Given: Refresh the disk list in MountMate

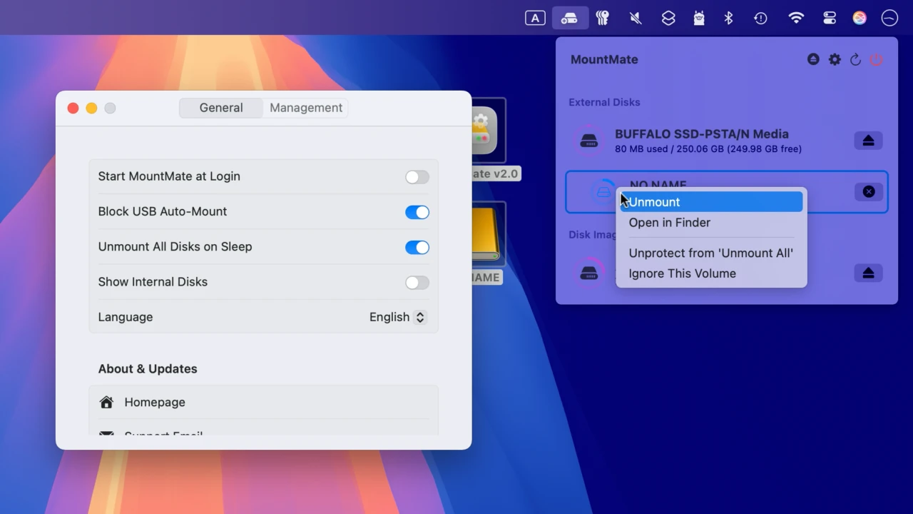Looking at the screenshot, I should 856,60.
